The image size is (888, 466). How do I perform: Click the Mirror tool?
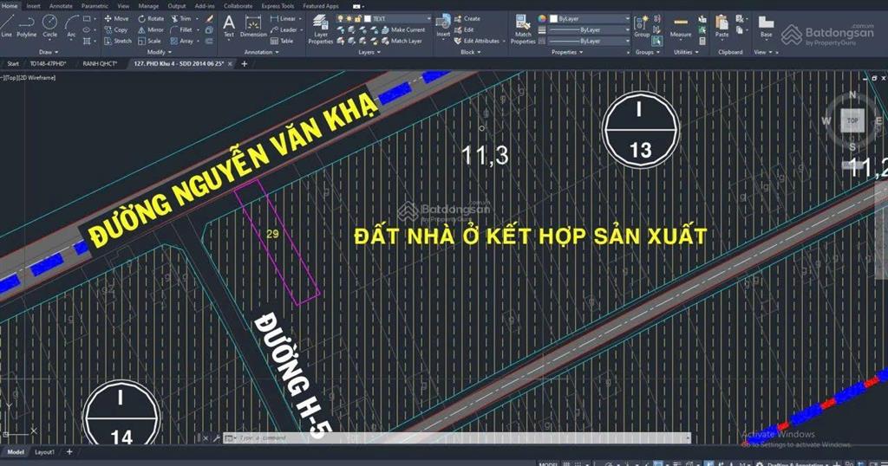[151, 30]
